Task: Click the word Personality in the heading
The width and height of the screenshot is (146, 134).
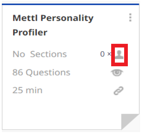Action: click(x=67, y=18)
